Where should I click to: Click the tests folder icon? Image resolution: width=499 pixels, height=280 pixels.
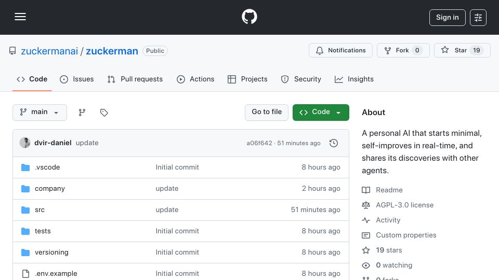click(x=25, y=231)
